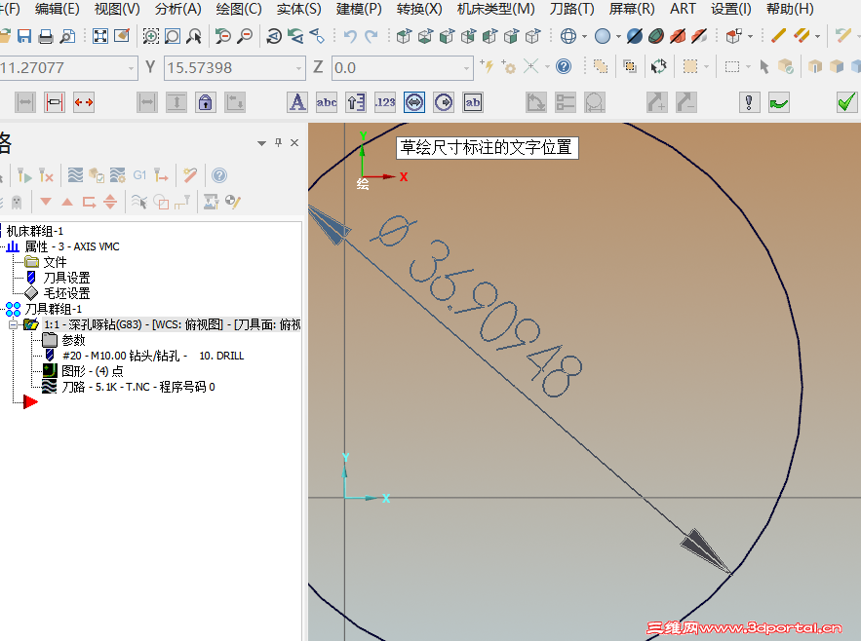Click the dimension text 'abc' icon
Viewport: 861px width, 641px height.
(327, 102)
